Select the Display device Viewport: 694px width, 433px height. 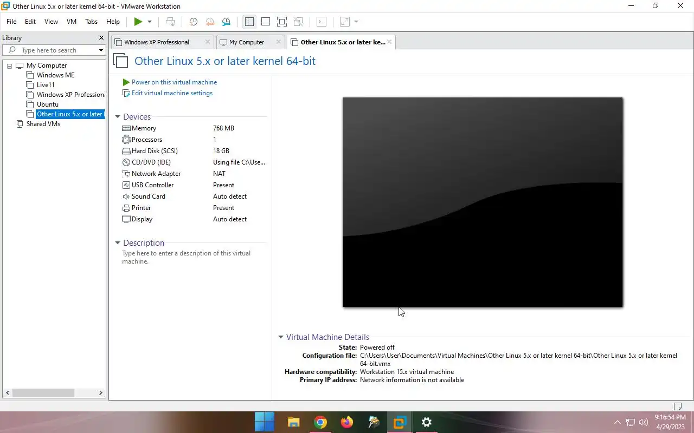click(194, 219)
